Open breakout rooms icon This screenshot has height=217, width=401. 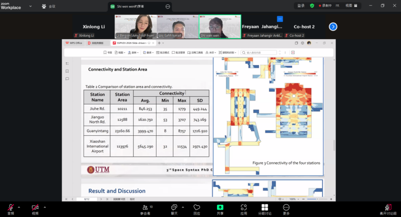click(x=265, y=209)
